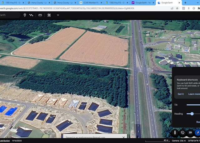Open the ruler measure tool
This screenshot has height=143, width=200.
click(40, 15)
